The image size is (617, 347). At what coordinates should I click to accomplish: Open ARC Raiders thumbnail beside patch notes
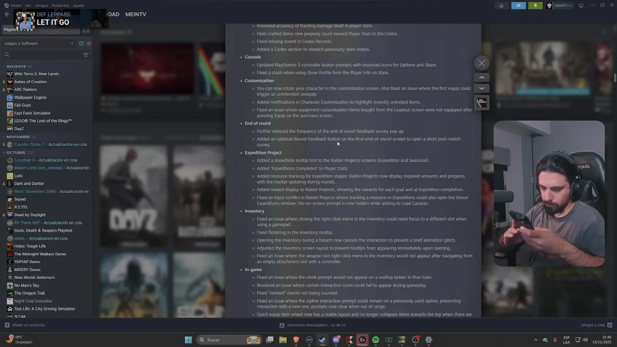[x=482, y=103]
